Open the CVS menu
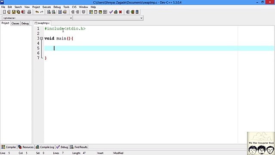Viewport: 275px width, 155px height. point(74,7)
